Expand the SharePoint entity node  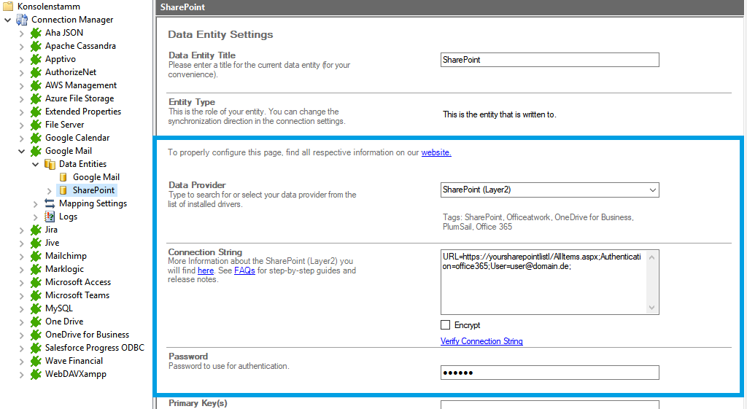coord(50,190)
